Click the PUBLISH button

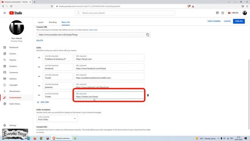[239, 21]
